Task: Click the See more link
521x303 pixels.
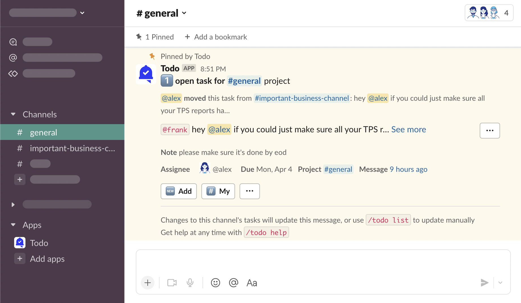Action: click(408, 129)
